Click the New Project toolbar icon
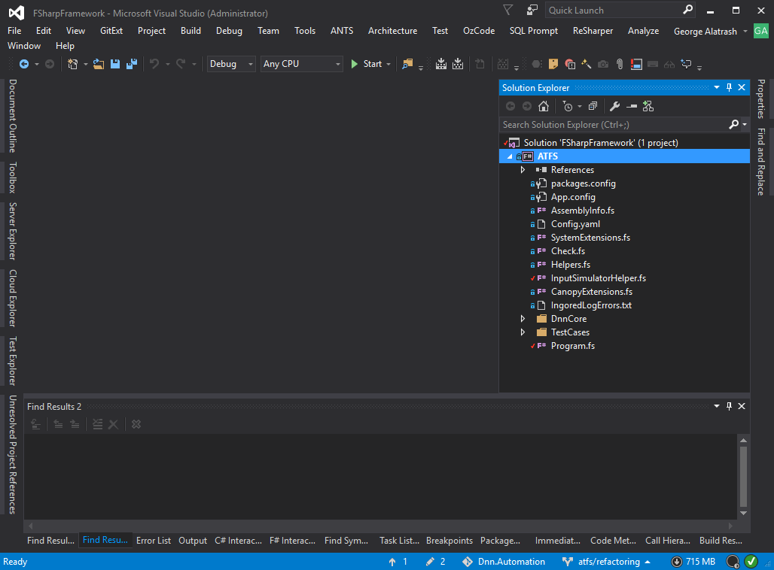 (73, 64)
